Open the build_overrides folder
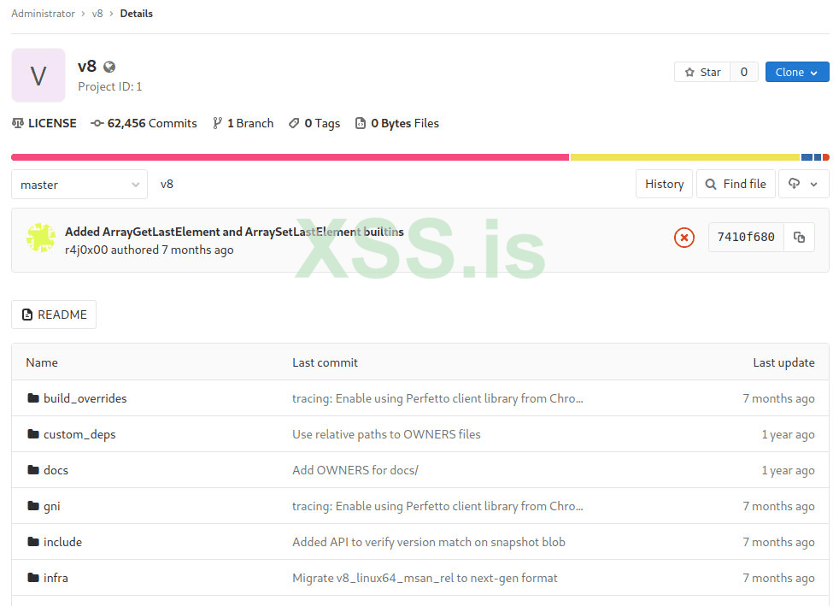This screenshot has width=839, height=606. click(x=85, y=398)
